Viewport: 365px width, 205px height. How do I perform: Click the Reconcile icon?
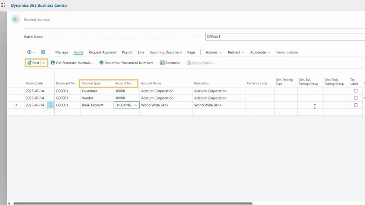click(x=162, y=63)
